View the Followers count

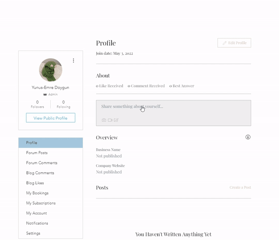(37, 104)
